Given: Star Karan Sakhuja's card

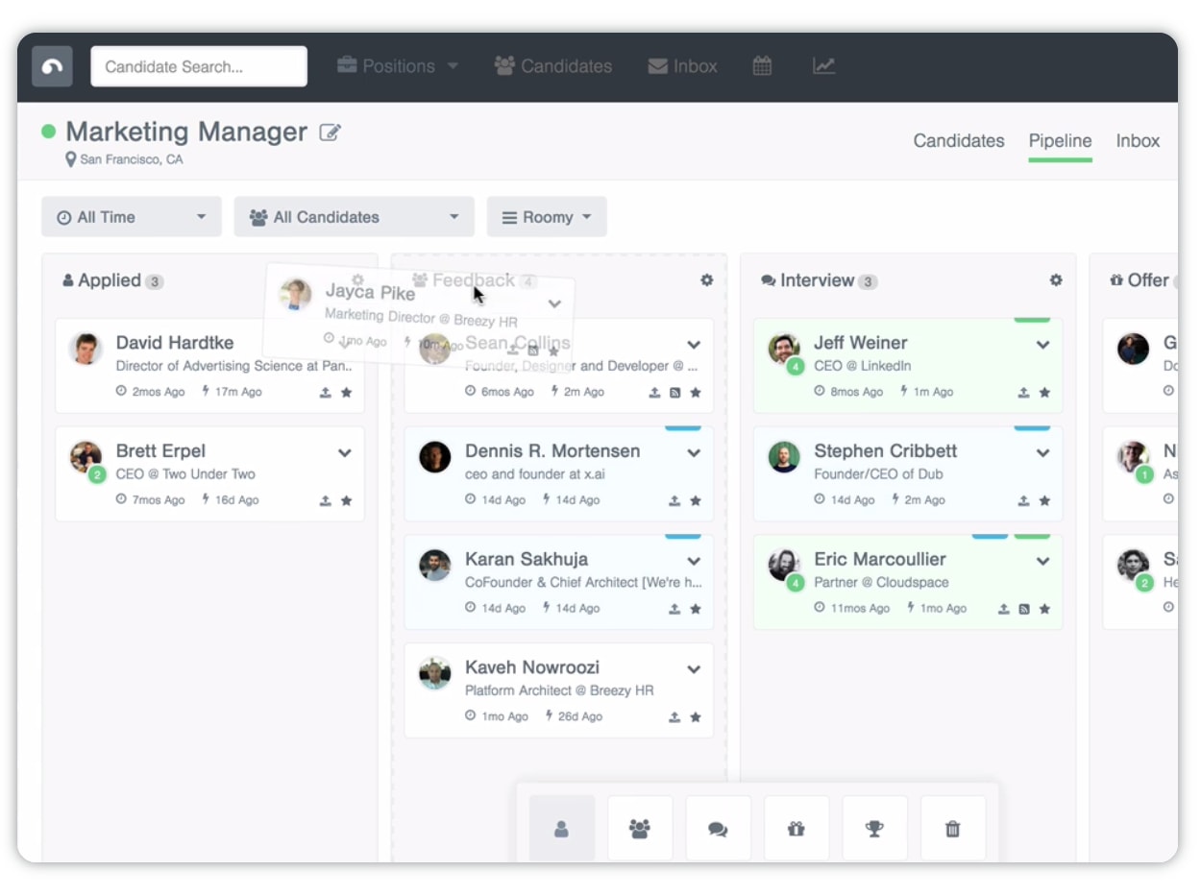Looking at the screenshot, I should click(x=696, y=609).
